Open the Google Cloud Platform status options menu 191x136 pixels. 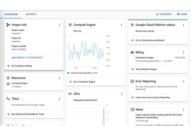coord(184,25)
